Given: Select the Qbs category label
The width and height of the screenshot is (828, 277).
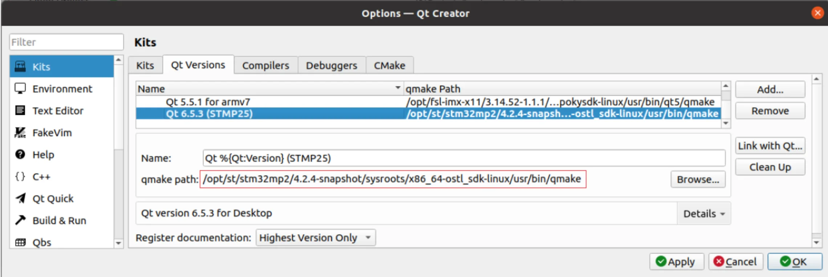Looking at the screenshot, I should coord(42,243).
